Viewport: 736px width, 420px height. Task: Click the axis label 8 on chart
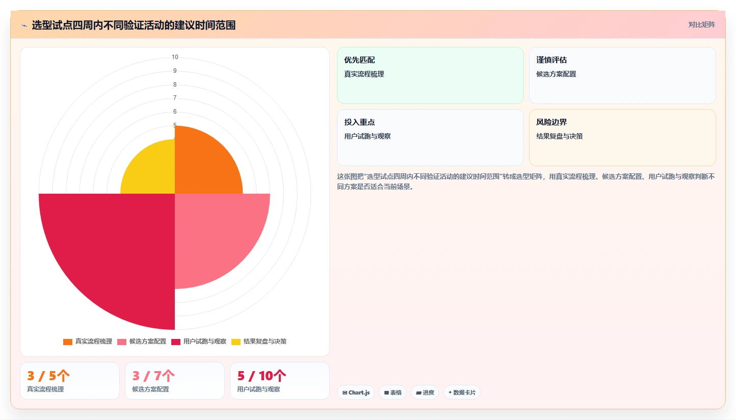click(175, 85)
